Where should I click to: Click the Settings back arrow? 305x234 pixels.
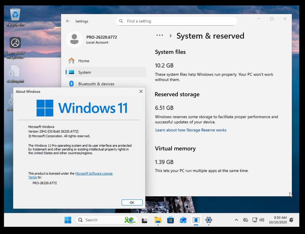click(x=68, y=21)
